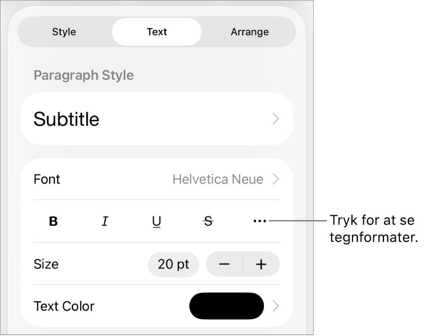Expand paragraph style chevron arrow
Viewport: 430px width, 336px height.
point(276,119)
